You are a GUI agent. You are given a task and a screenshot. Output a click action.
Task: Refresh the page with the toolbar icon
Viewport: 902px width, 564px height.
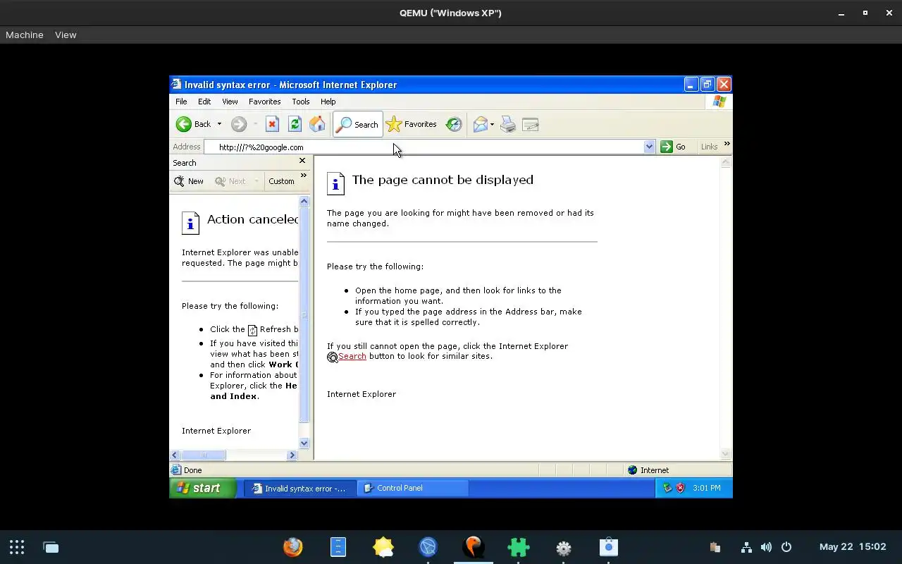click(295, 124)
